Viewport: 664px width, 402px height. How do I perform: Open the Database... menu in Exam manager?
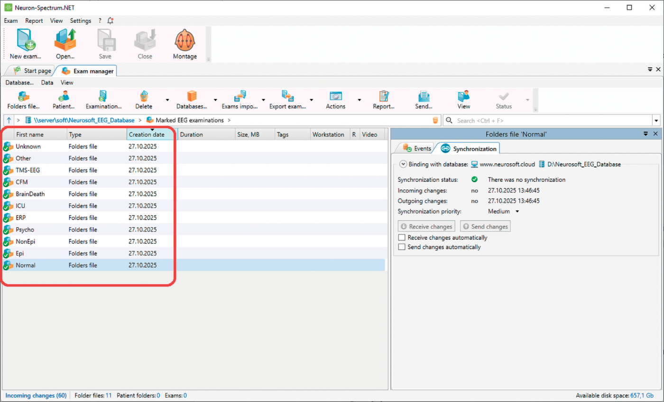pos(19,83)
